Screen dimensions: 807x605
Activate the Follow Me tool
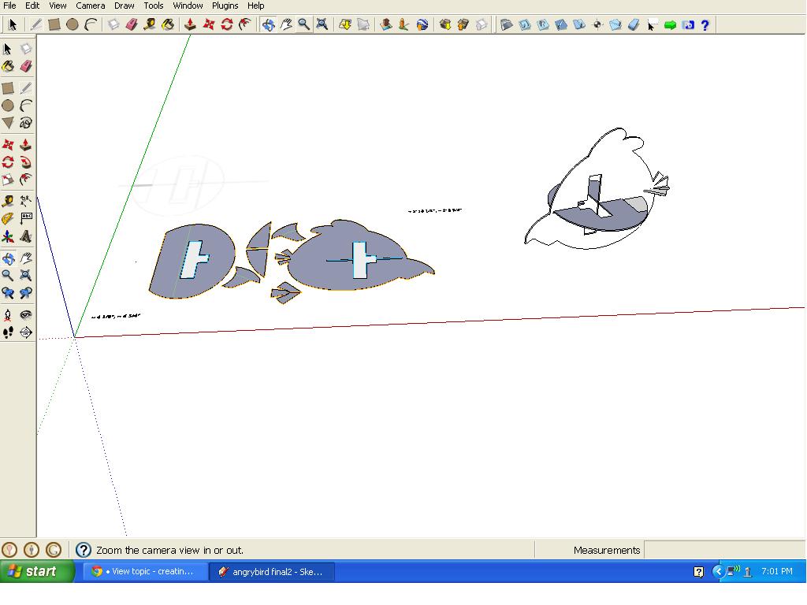click(26, 162)
